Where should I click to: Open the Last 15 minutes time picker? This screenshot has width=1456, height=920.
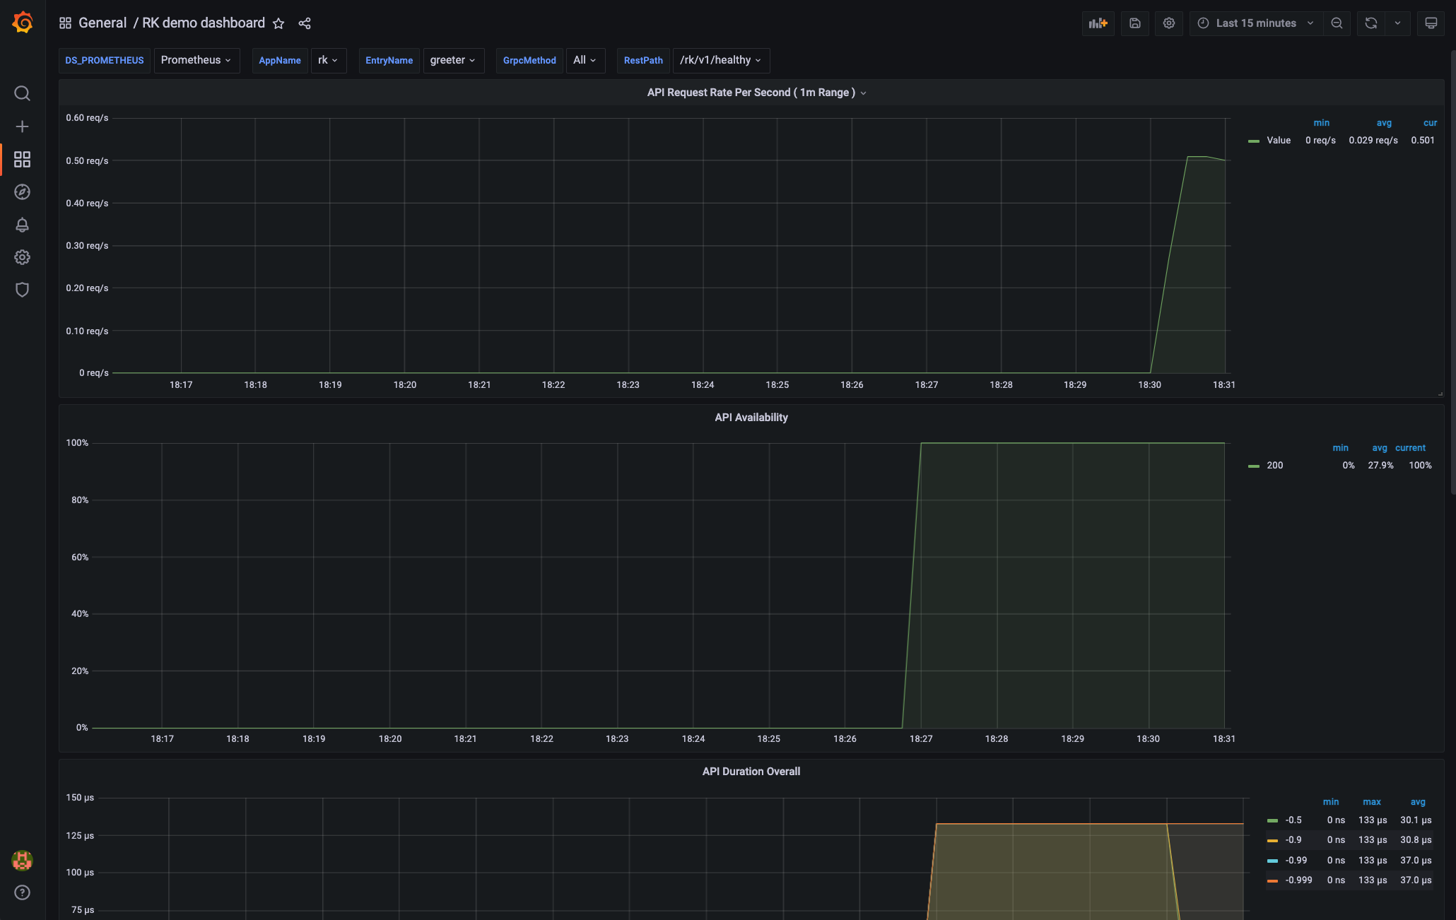click(x=1255, y=23)
